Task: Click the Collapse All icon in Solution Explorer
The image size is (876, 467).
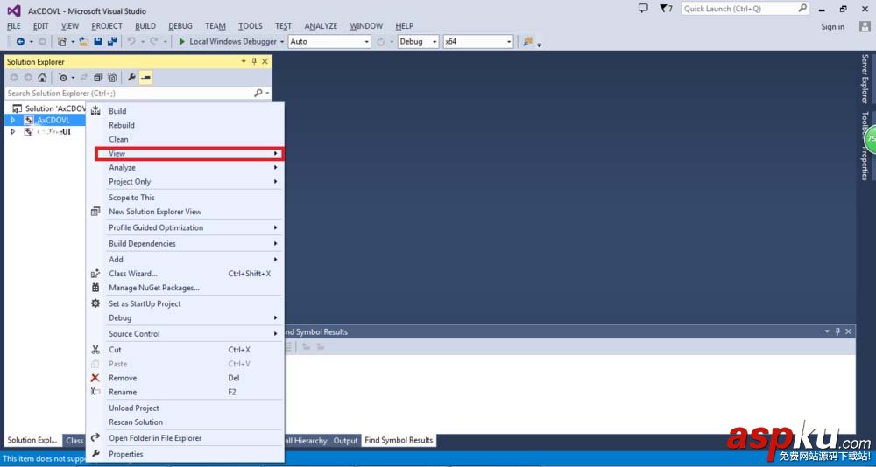Action: 98,78
